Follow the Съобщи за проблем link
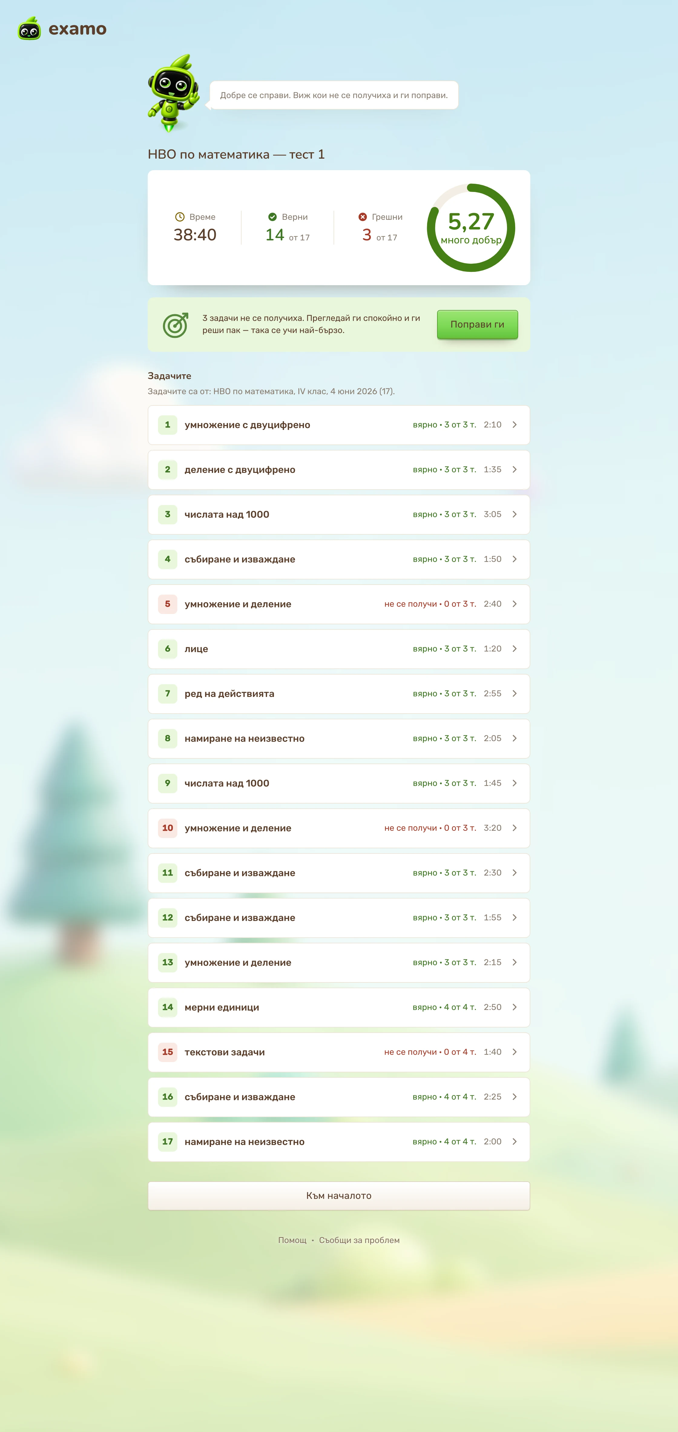The image size is (678, 1432). [359, 1240]
